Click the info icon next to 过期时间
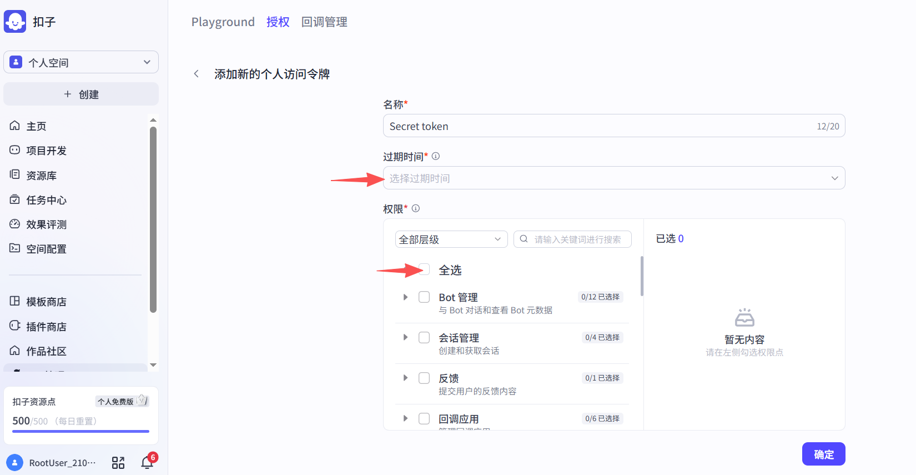Screen dimensions: 916x475 [436, 156]
